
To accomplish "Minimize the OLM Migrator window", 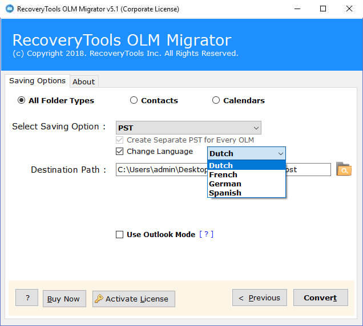I will [x=297, y=9].
